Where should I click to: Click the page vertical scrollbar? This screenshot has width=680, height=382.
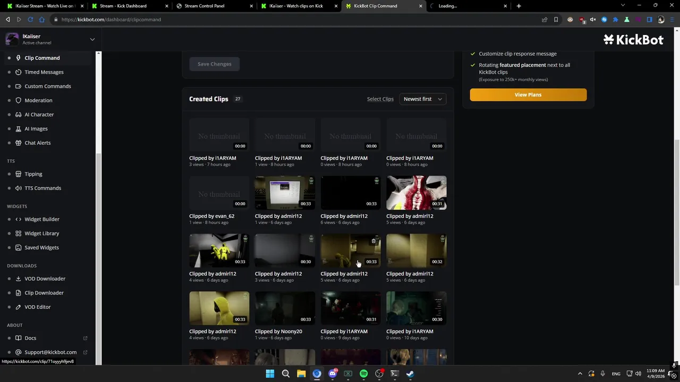(x=676, y=212)
